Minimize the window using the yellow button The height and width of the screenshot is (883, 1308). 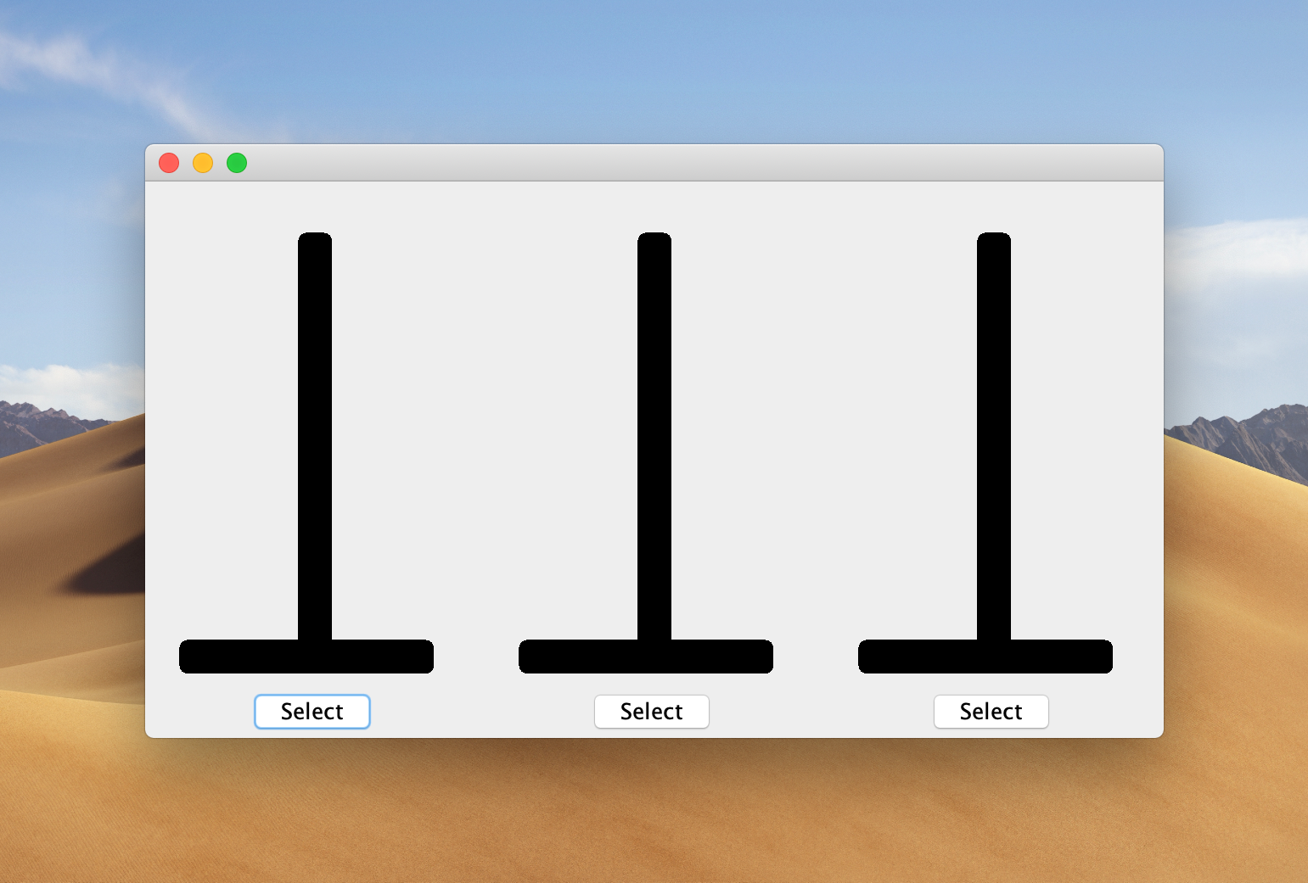click(x=203, y=163)
